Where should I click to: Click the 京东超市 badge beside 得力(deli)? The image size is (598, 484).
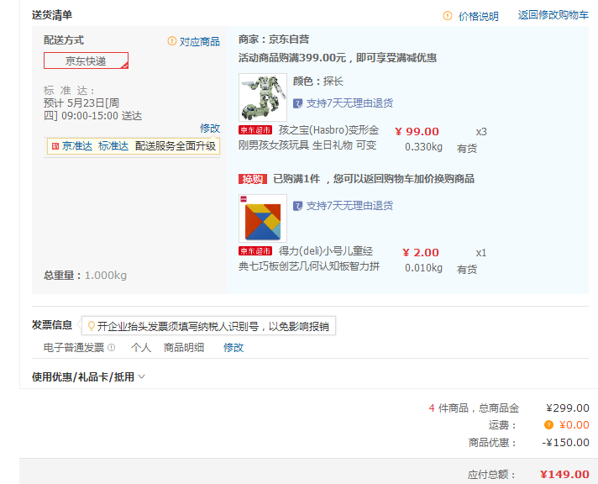tap(255, 251)
